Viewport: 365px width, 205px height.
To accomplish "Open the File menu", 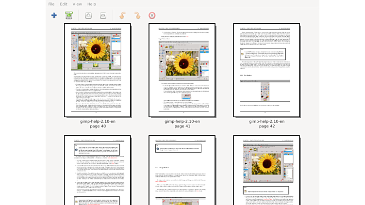I will click(x=51, y=4).
